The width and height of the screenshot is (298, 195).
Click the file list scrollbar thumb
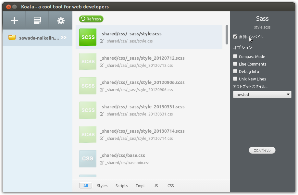227,35
